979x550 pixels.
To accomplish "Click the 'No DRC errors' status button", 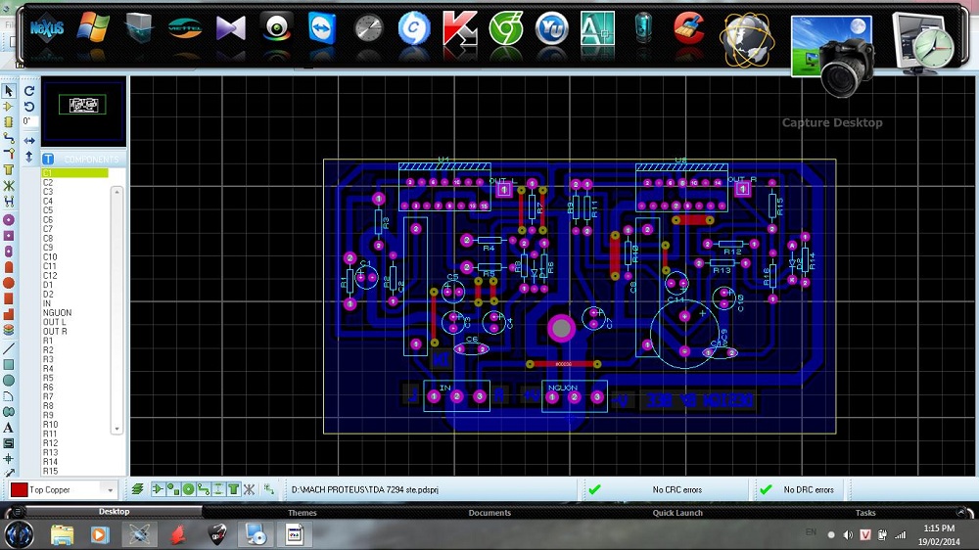I will pos(809,489).
